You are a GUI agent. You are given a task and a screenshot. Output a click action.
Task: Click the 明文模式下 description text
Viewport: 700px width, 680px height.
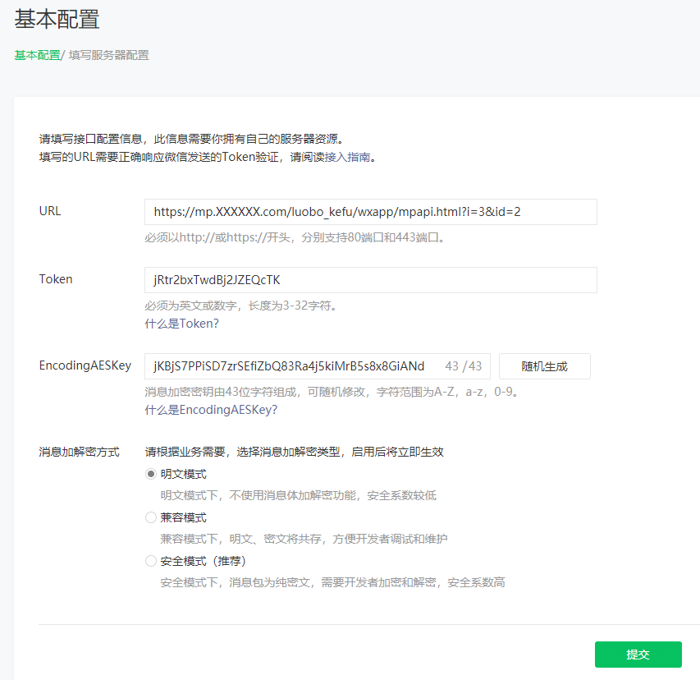coord(298,495)
